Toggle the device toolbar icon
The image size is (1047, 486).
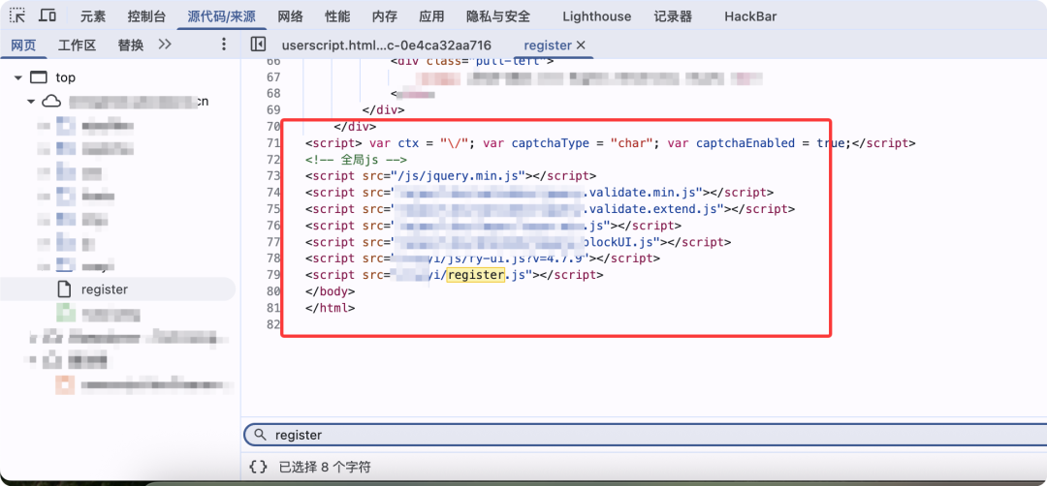click(48, 15)
